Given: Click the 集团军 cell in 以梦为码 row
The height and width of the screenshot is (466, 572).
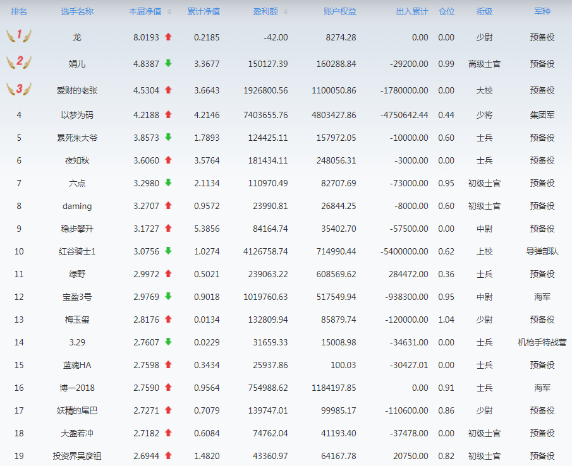Looking at the screenshot, I should [542, 115].
